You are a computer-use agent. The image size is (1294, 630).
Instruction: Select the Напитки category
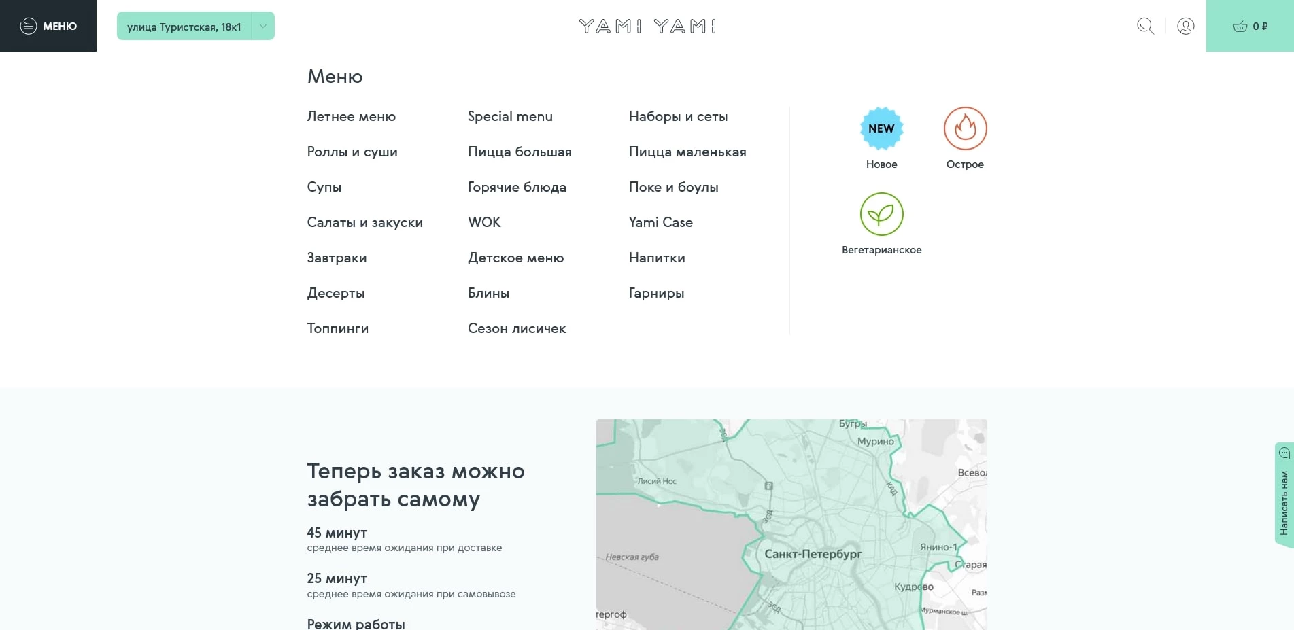point(657,258)
